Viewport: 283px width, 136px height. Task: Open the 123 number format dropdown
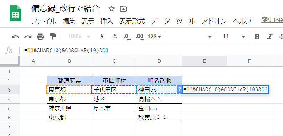(x=154, y=37)
